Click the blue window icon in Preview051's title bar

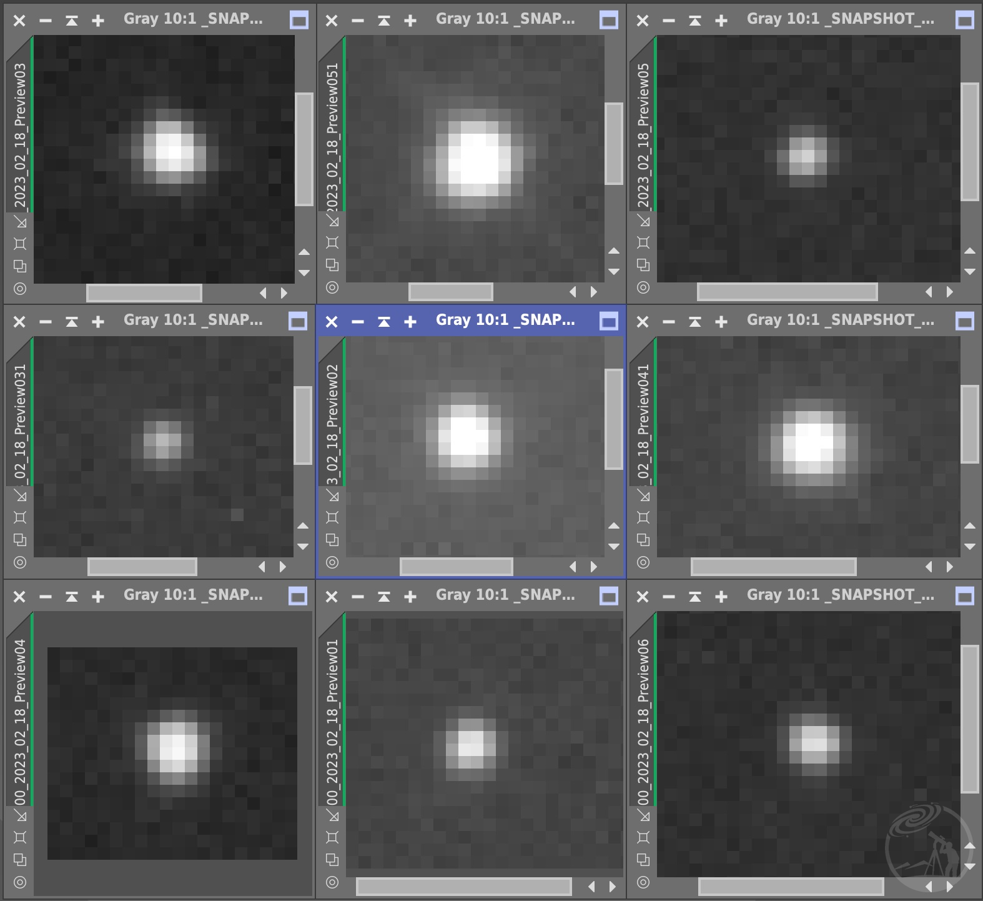609,20
